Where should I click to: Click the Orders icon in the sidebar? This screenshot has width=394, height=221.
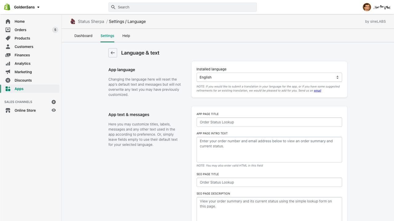click(x=8, y=30)
